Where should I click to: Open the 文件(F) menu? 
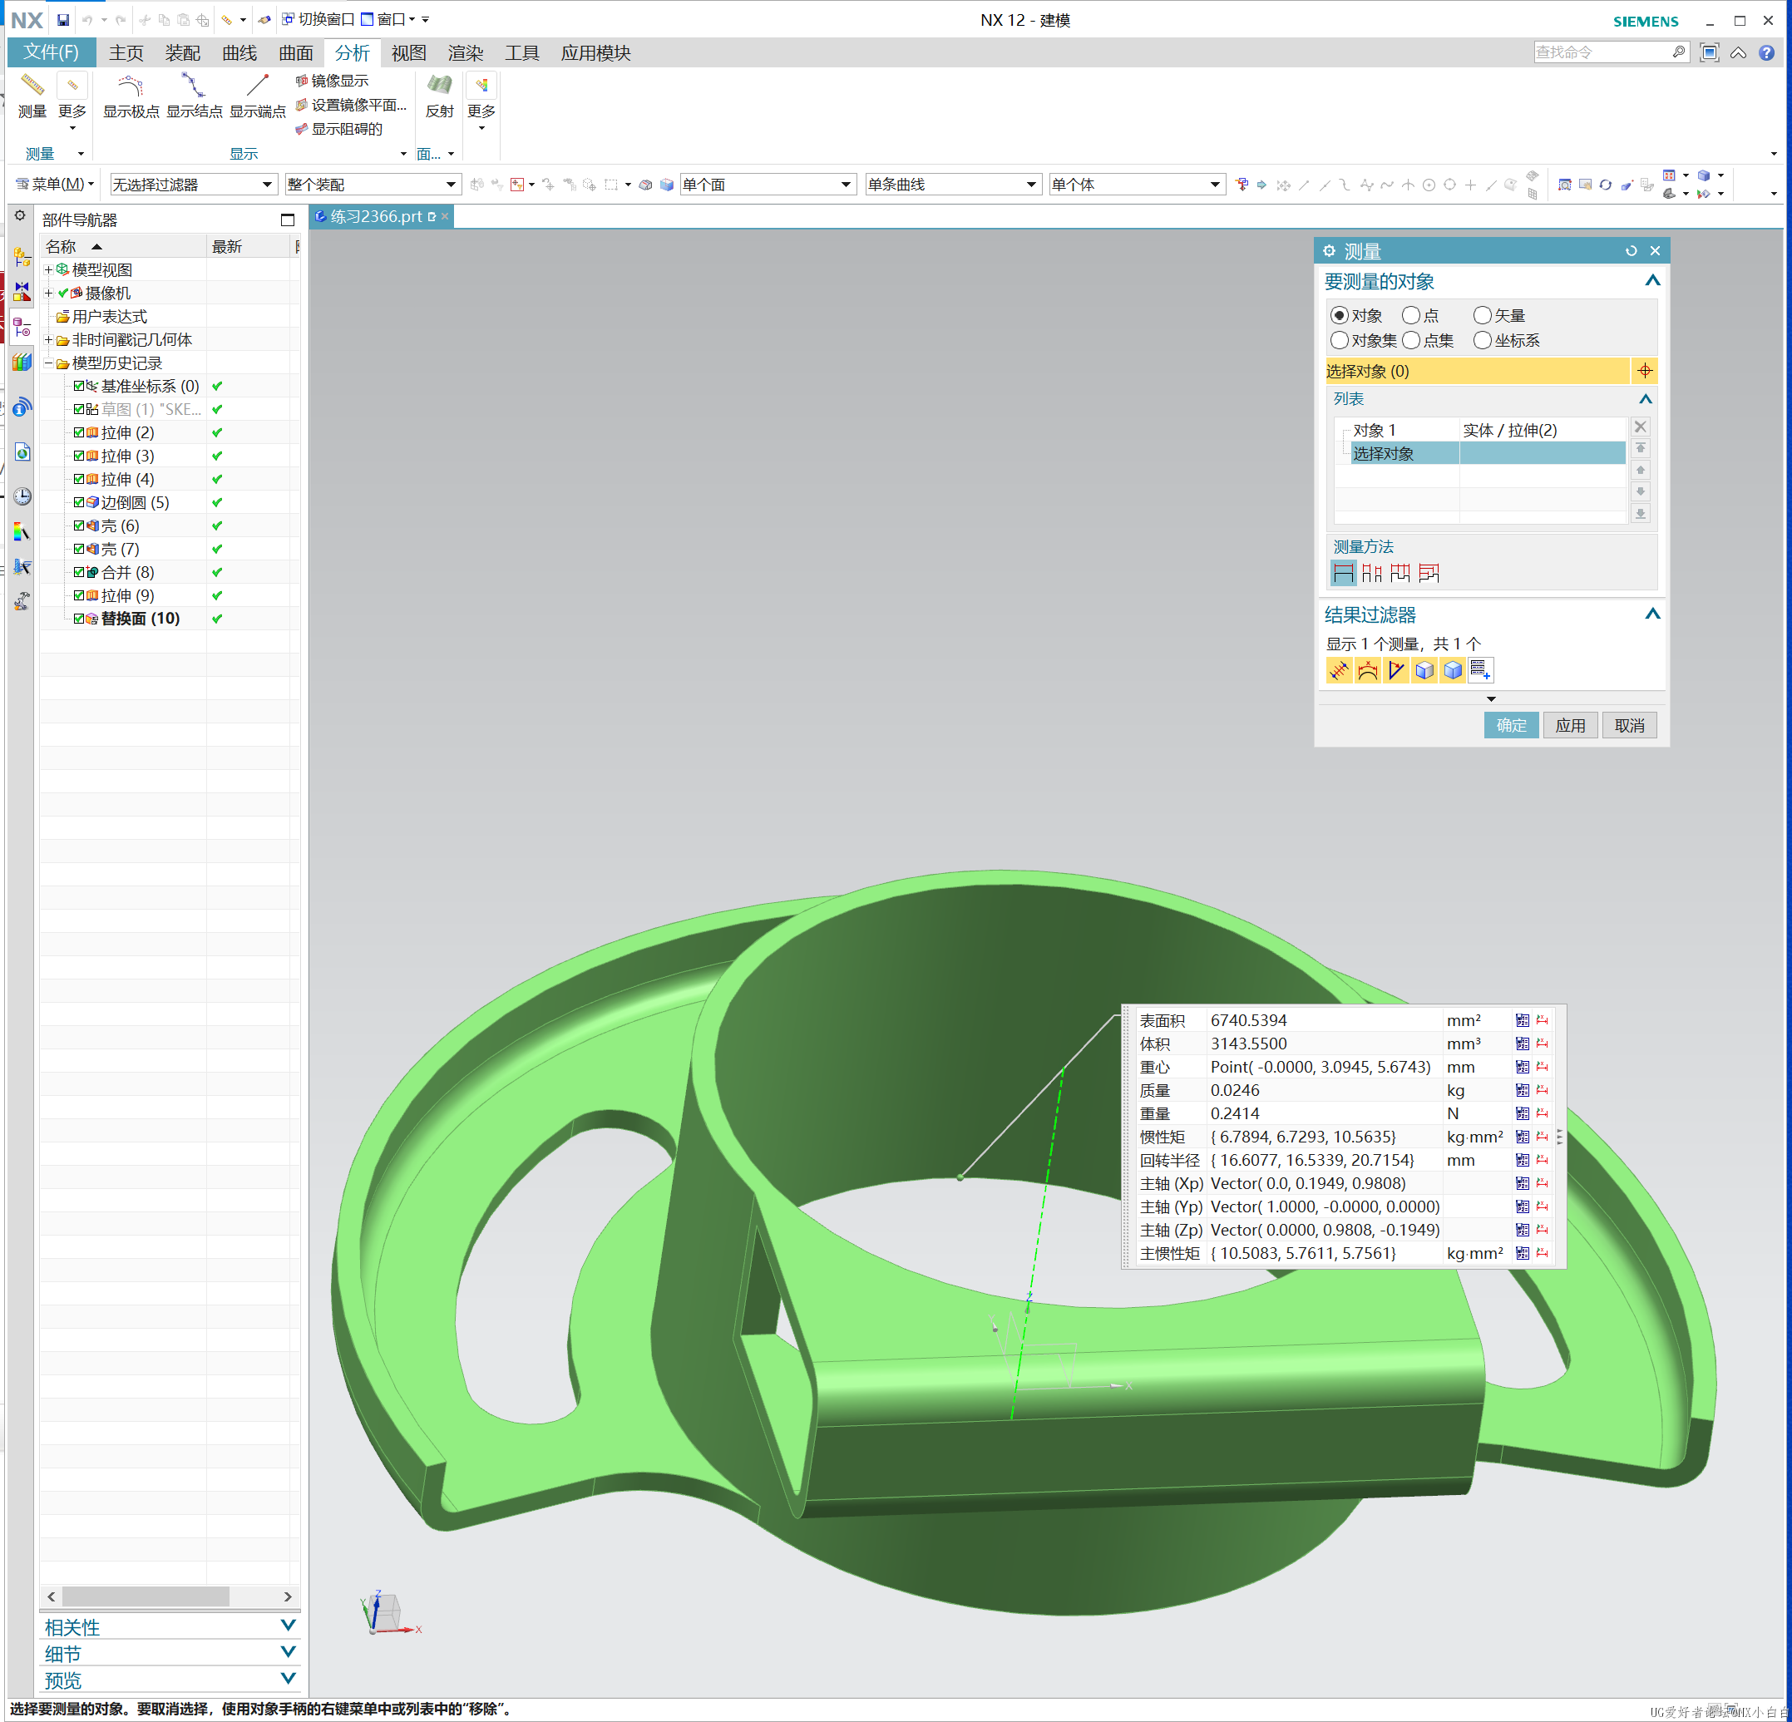pos(50,53)
